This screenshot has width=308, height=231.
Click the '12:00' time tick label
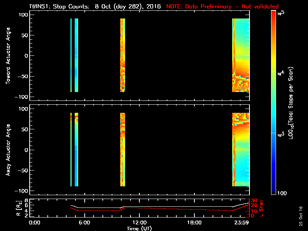point(139,223)
